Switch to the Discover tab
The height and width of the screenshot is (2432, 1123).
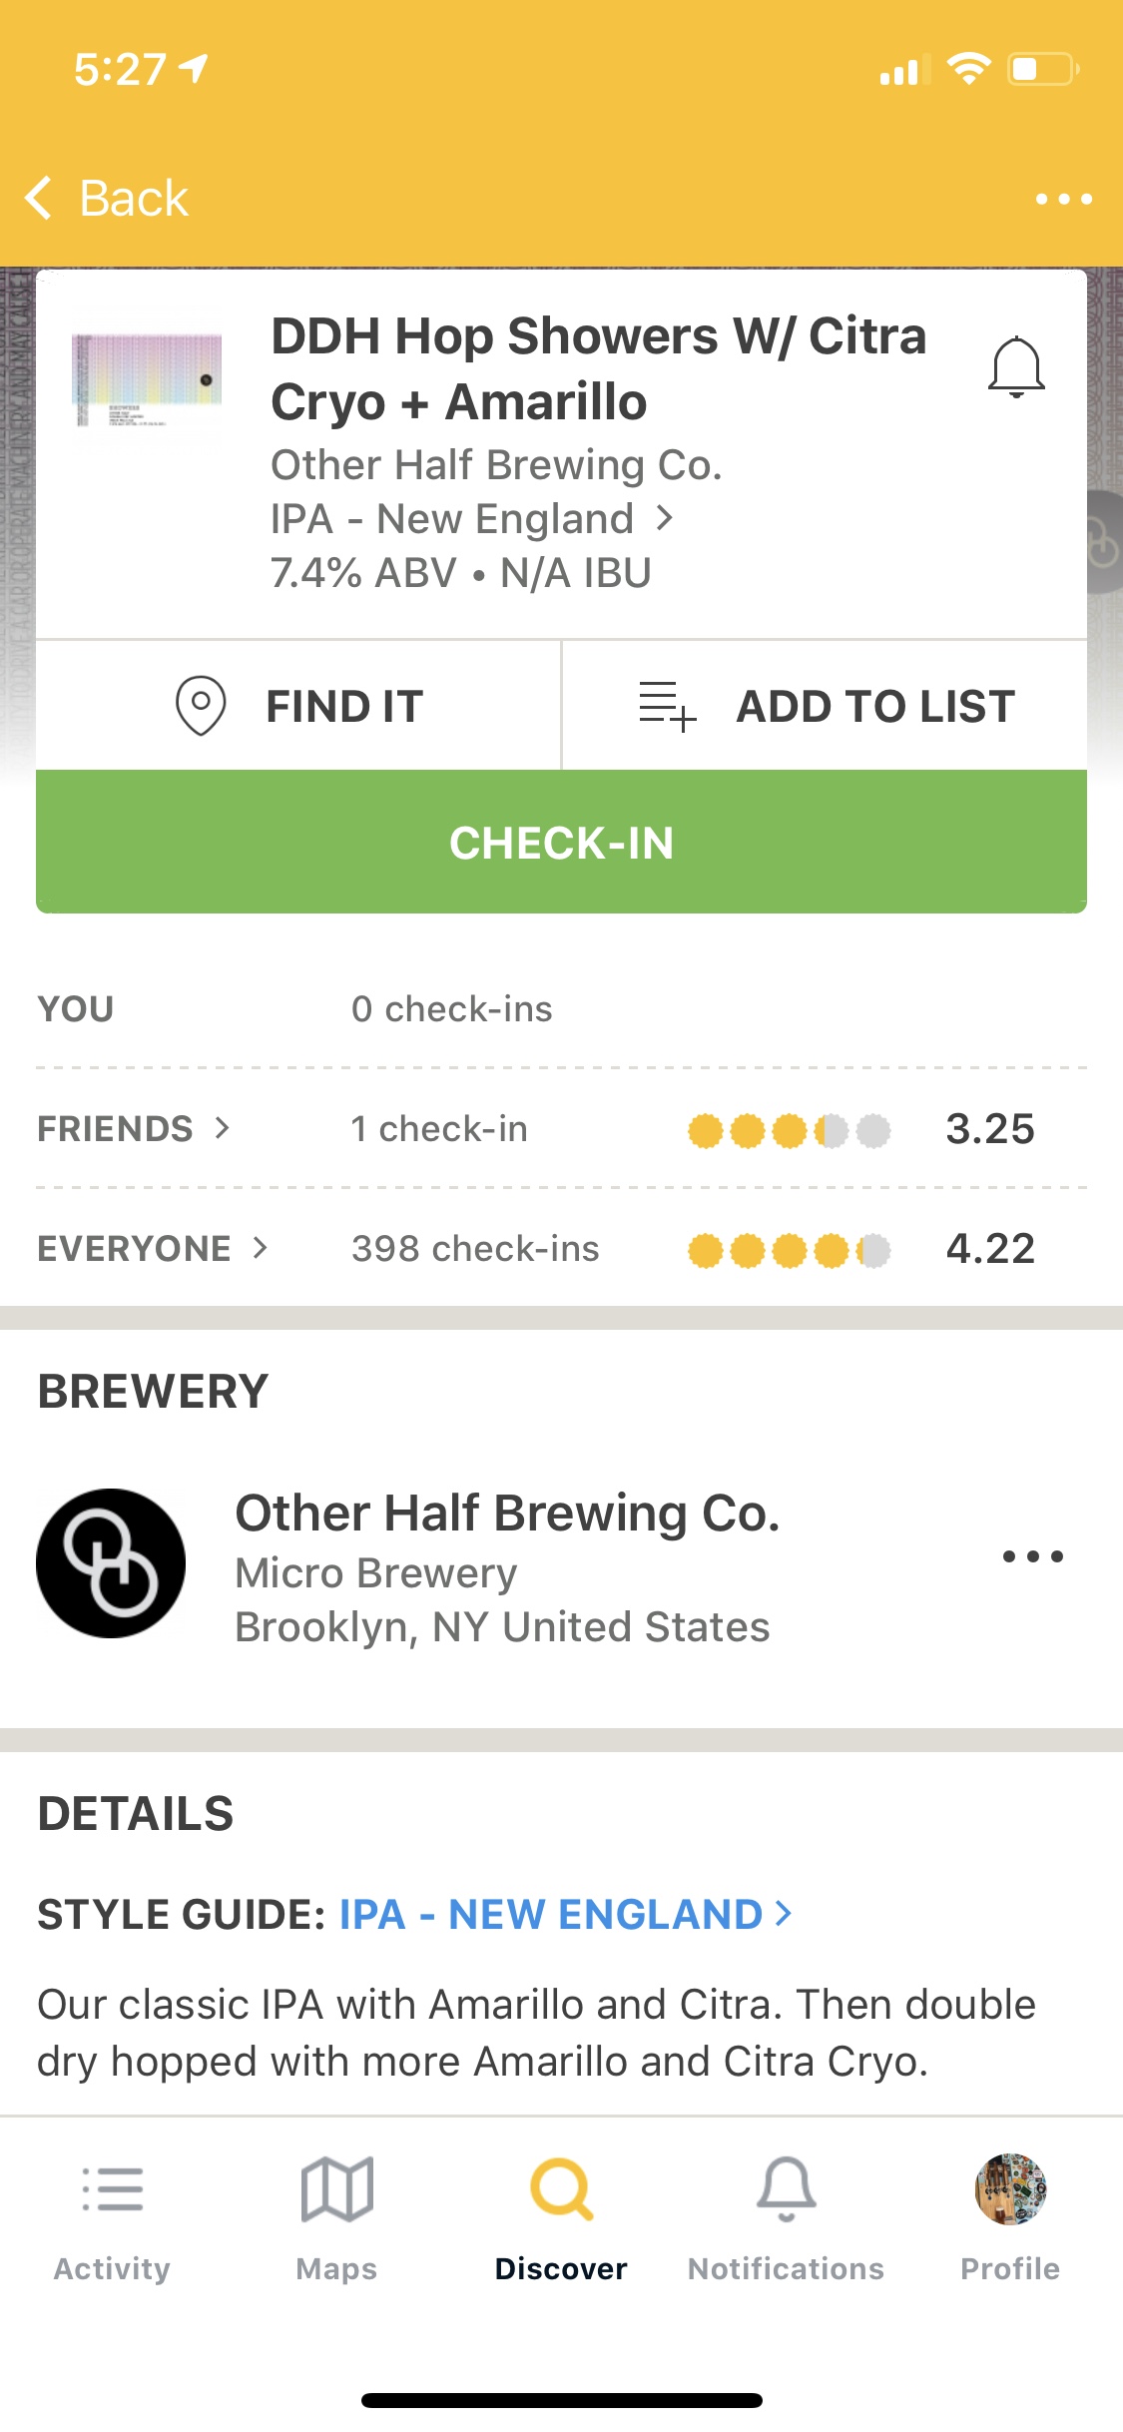tap(561, 2218)
